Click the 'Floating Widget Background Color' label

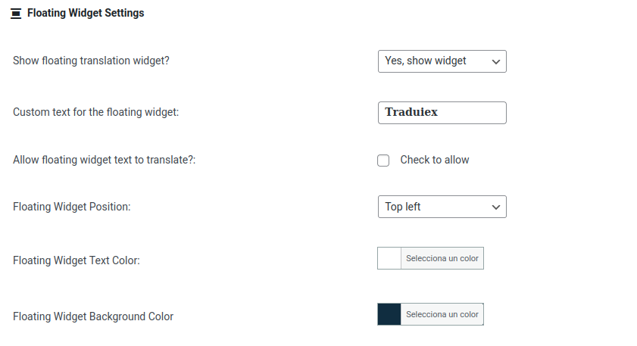(93, 316)
